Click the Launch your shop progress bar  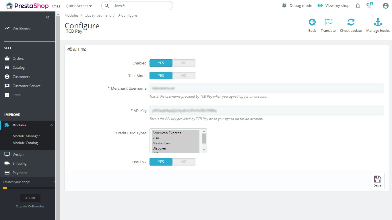click(x=29, y=188)
